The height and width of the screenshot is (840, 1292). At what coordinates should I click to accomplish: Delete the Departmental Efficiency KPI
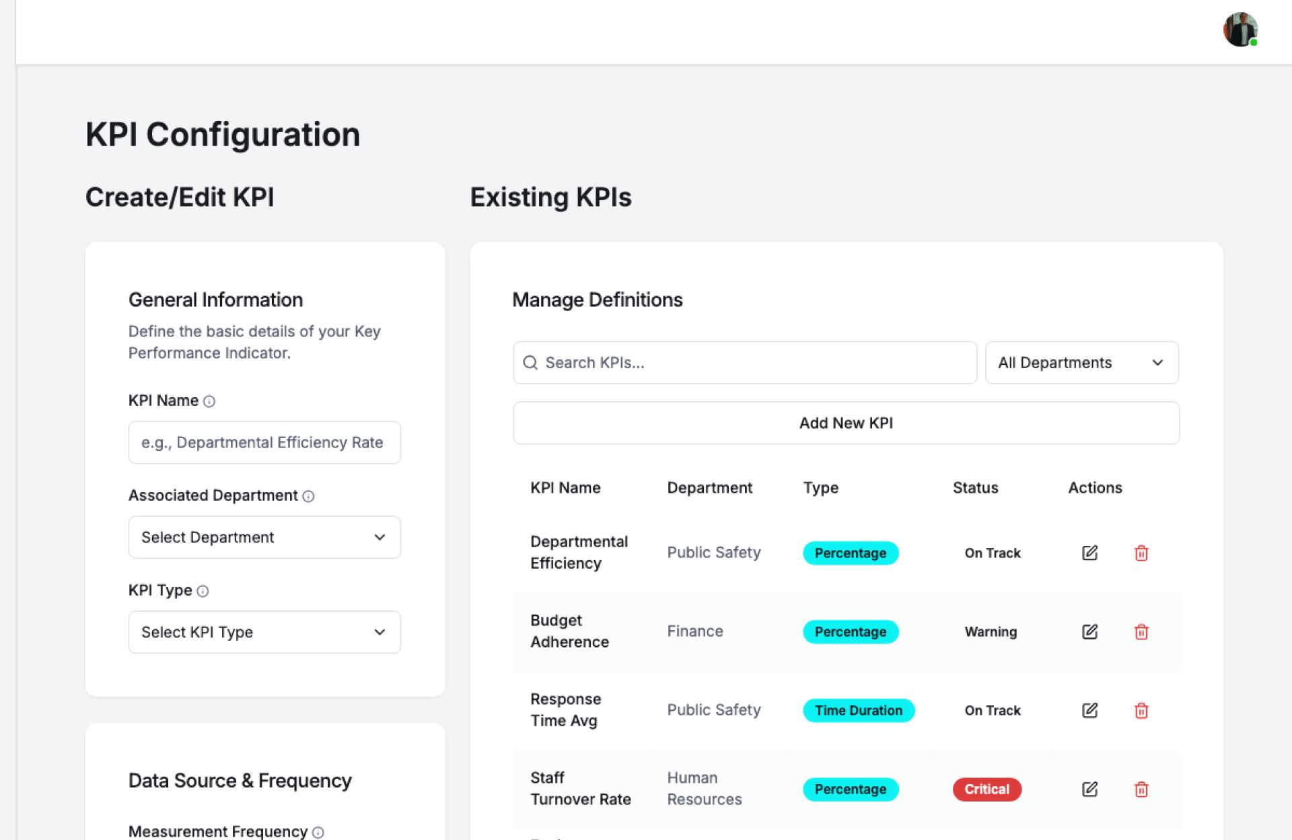(x=1141, y=553)
